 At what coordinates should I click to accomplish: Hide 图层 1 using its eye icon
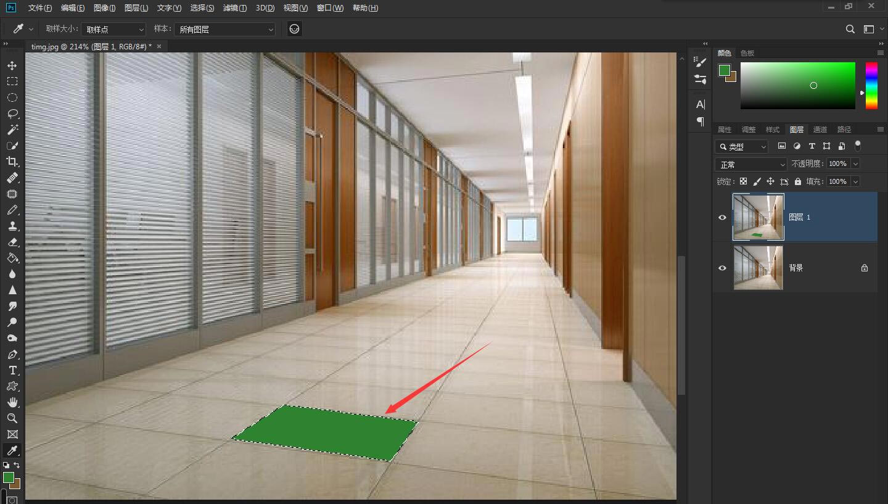(723, 217)
